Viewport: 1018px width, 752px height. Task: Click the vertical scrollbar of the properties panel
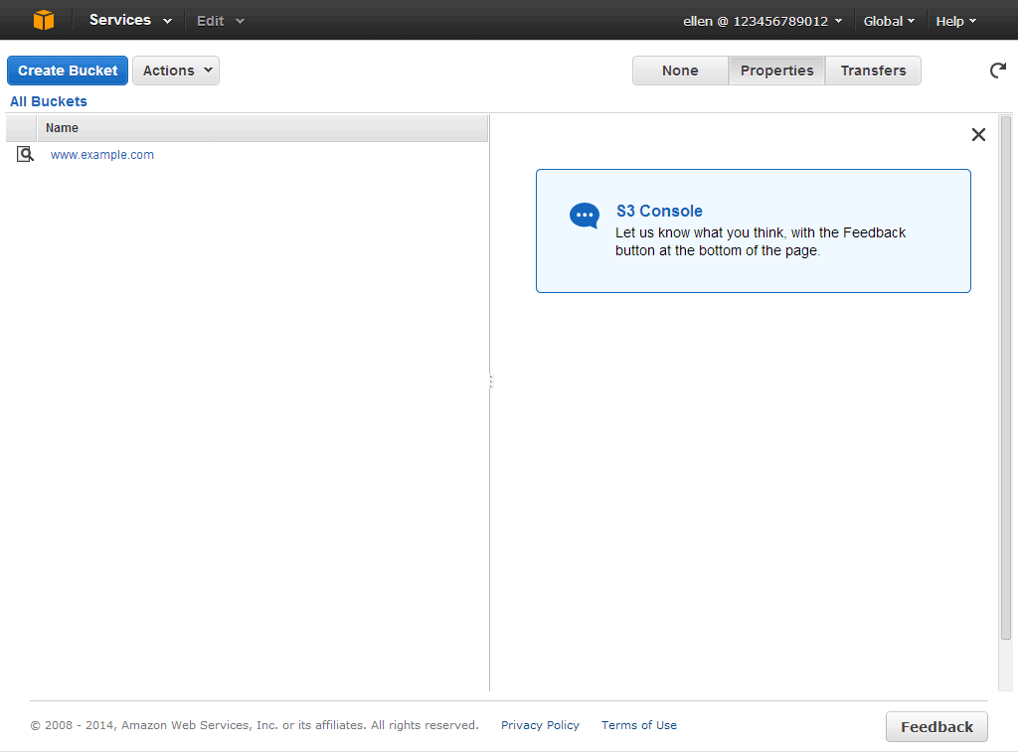(x=1005, y=377)
